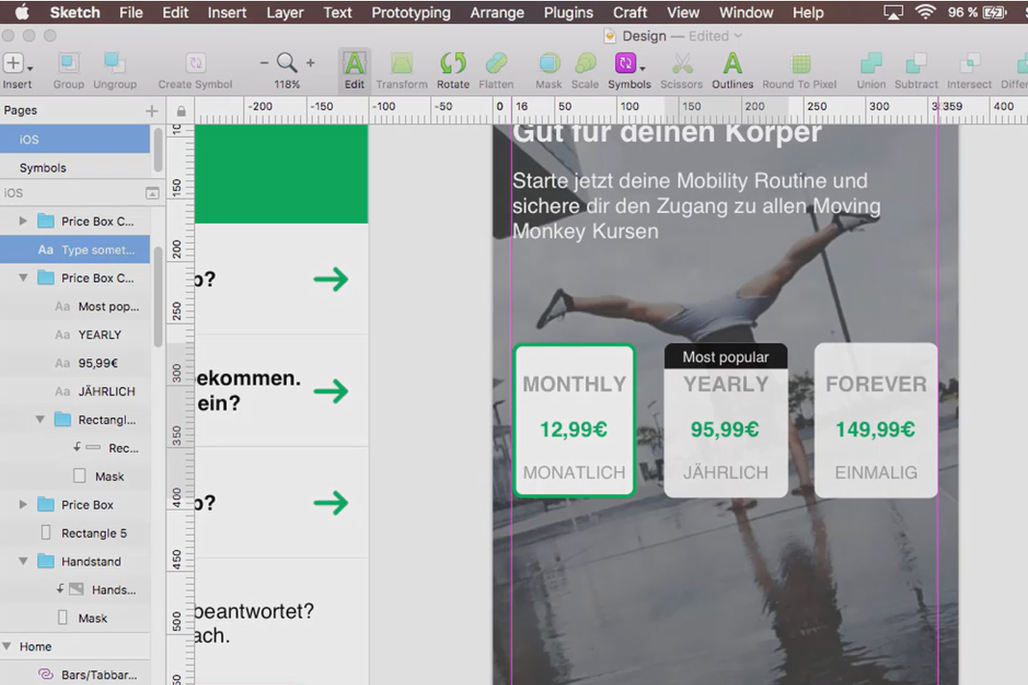
Task: Click the Scale tool icon
Action: pos(585,65)
